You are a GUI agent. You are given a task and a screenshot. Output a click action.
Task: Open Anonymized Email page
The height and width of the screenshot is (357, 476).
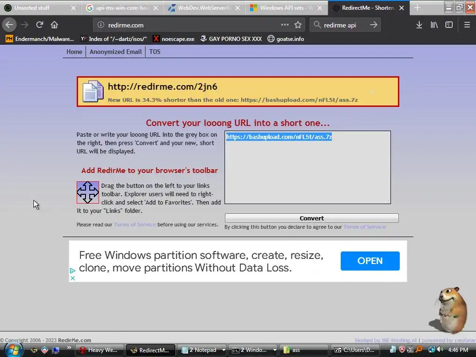116,52
